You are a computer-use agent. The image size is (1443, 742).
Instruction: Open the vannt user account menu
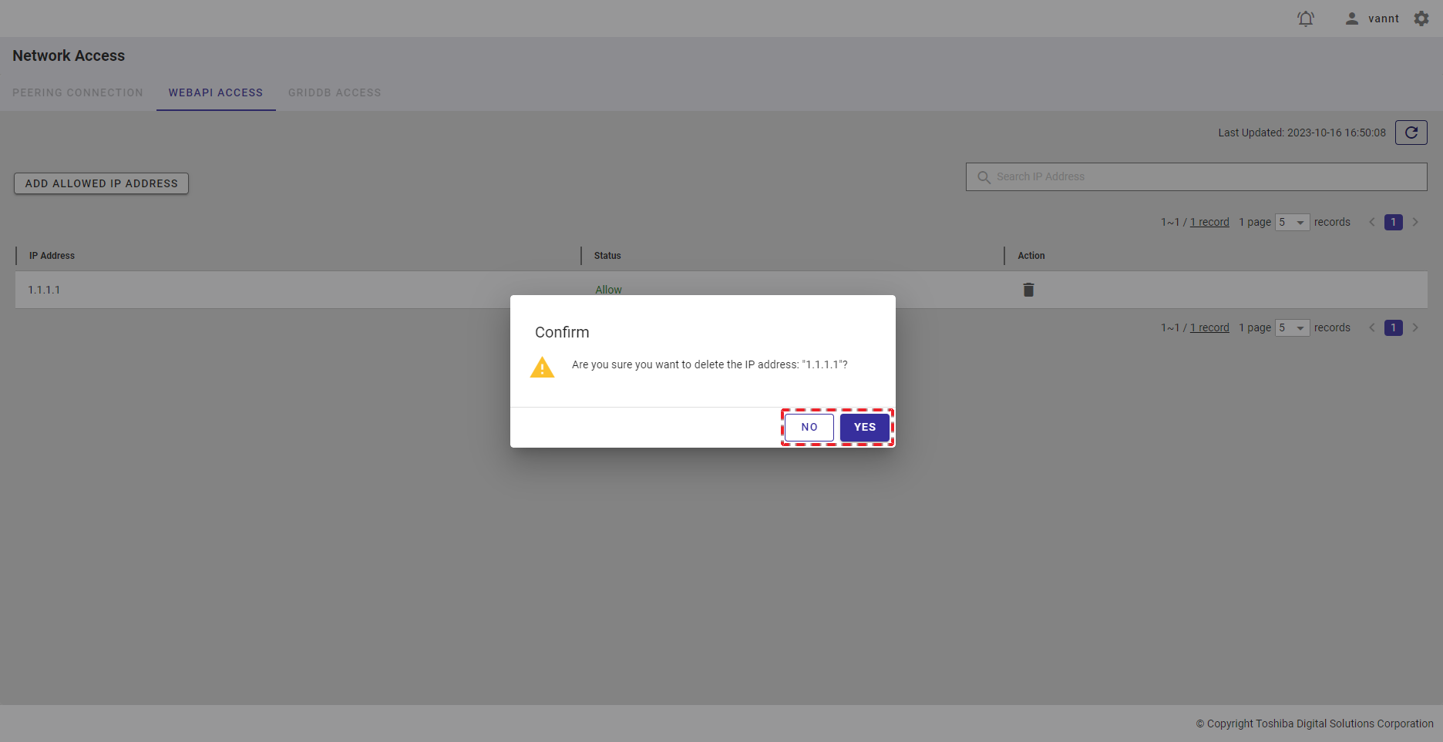[x=1372, y=18]
